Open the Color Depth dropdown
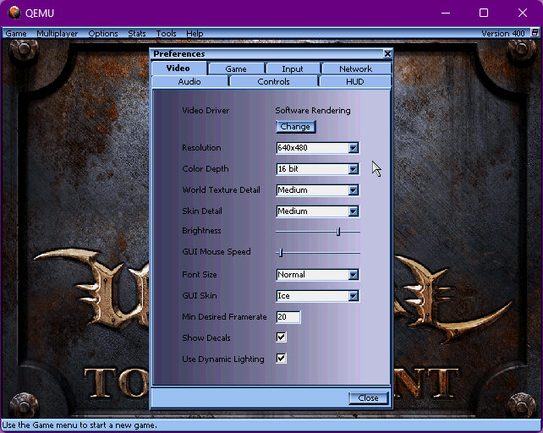The height and width of the screenshot is (433, 543). coord(353,169)
